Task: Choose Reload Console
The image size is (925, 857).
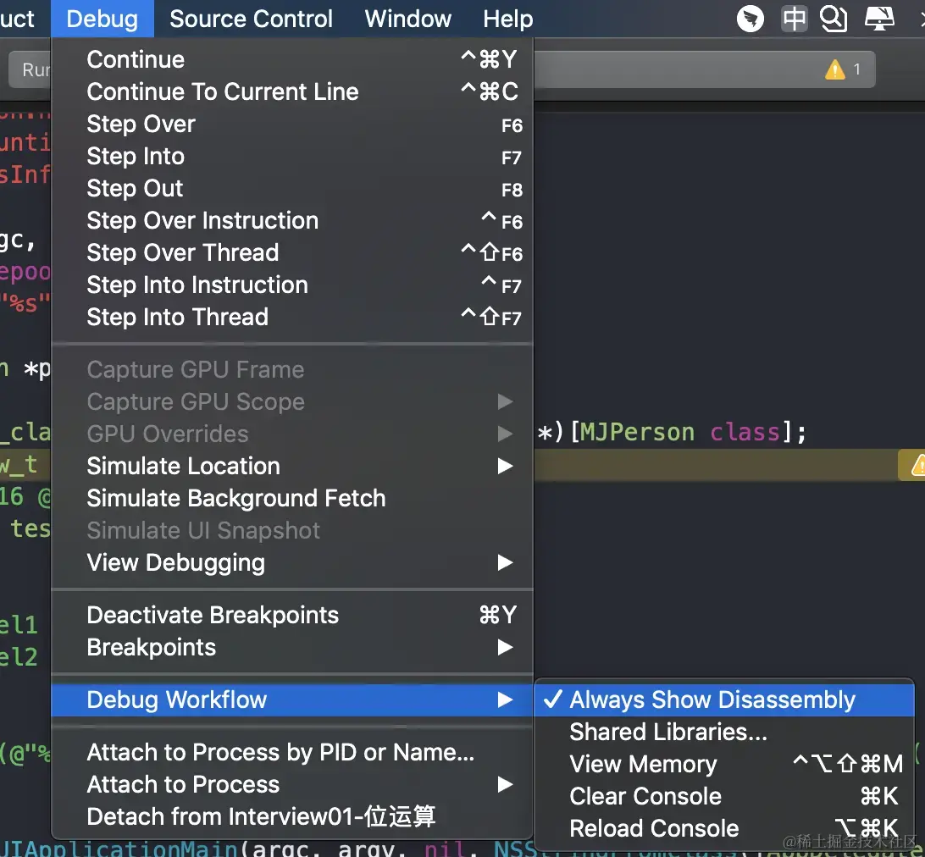Action: coord(724,829)
